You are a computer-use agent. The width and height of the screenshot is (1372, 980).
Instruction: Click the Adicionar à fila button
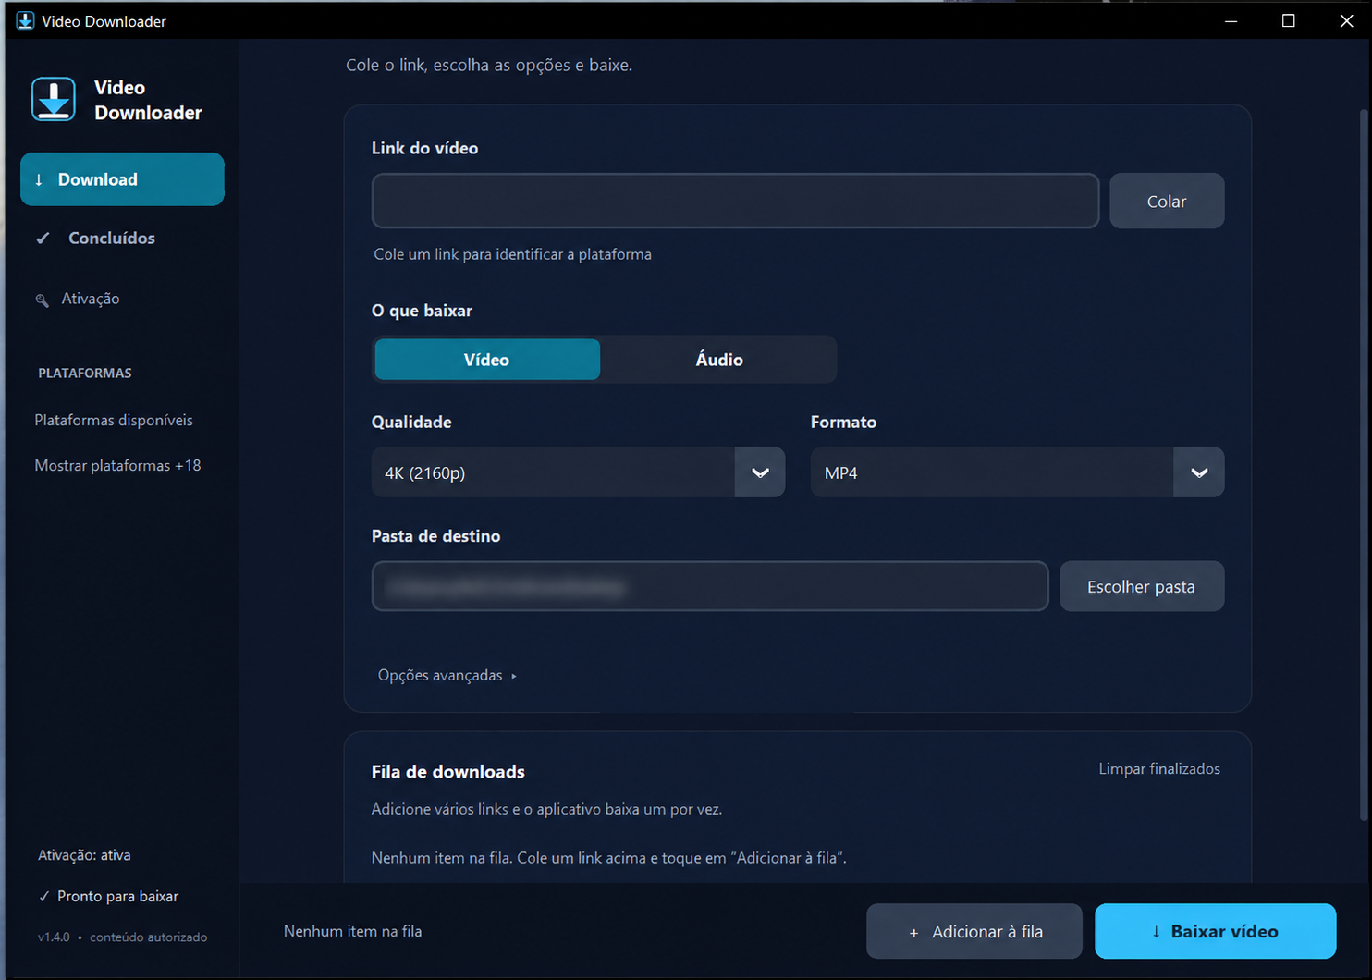pos(974,931)
